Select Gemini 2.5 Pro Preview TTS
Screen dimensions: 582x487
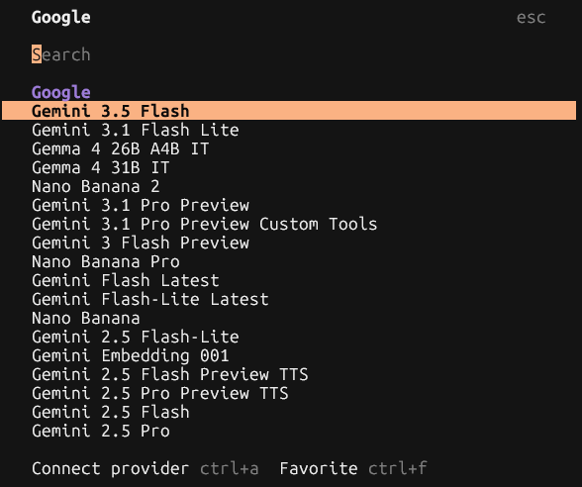click(289, 393)
